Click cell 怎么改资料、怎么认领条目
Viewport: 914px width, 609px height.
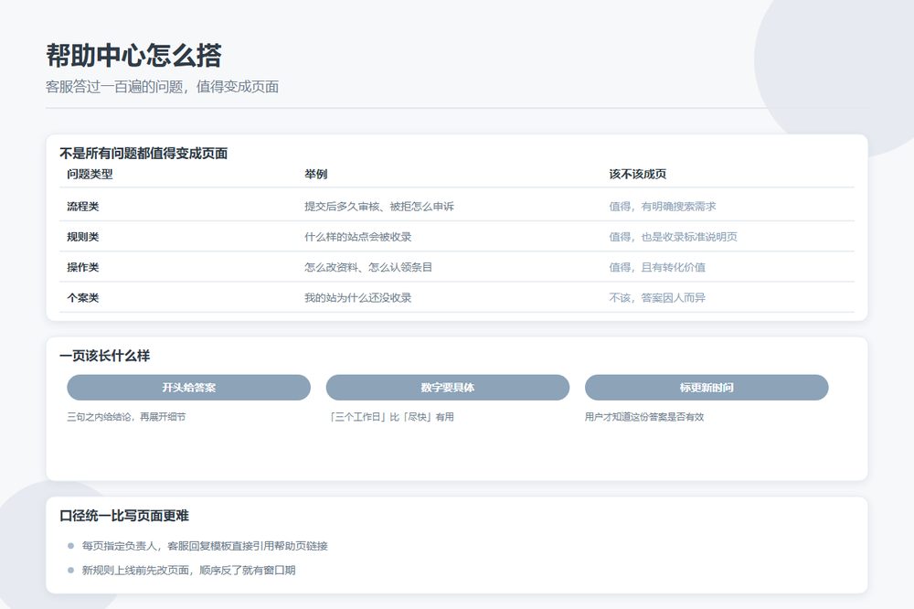[368, 267]
